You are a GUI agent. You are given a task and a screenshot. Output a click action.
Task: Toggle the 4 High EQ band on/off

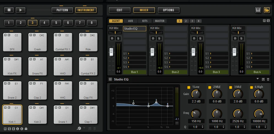pyautogui.click(x=252, y=88)
